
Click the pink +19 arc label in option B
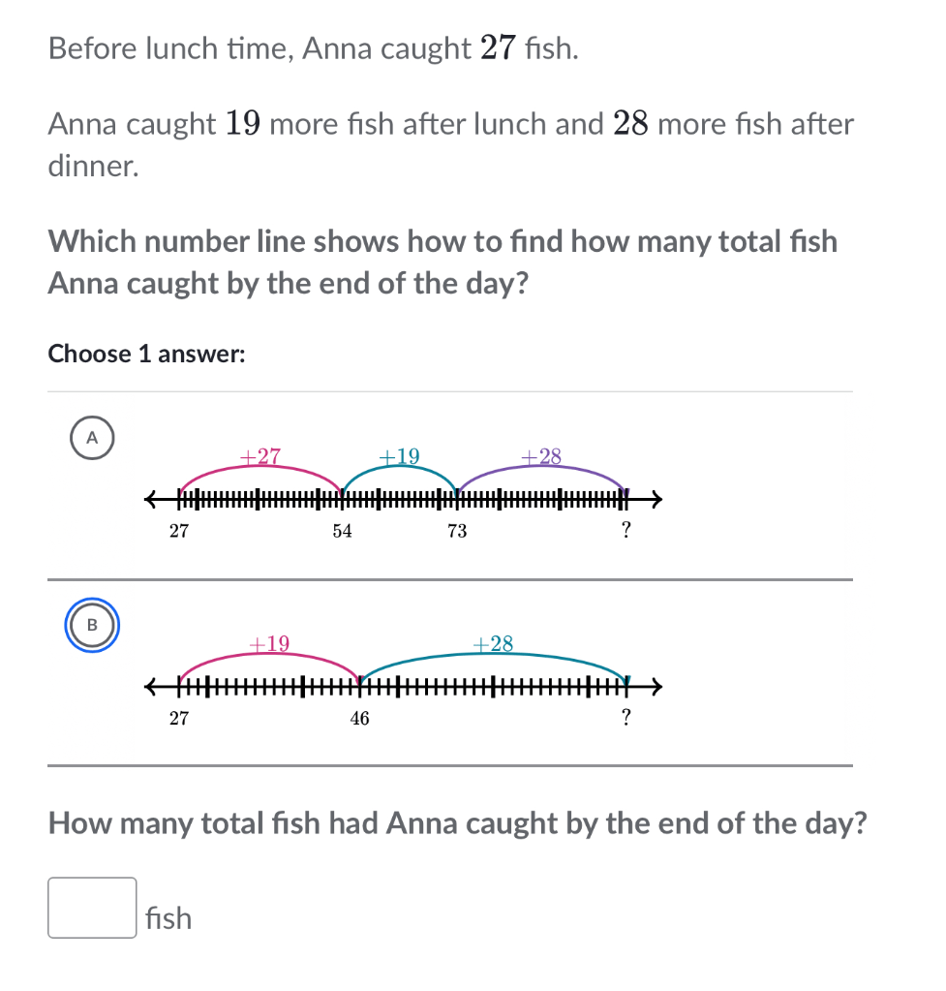tap(269, 644)
